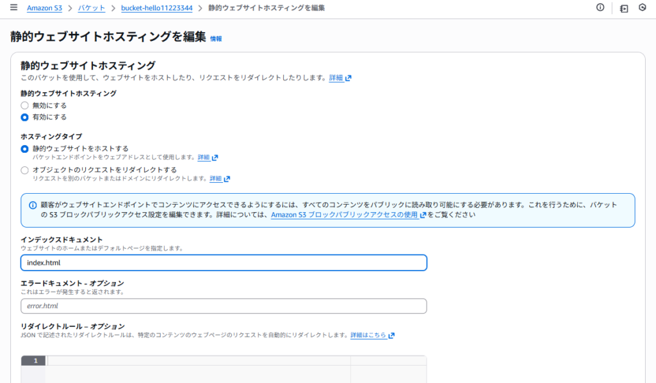656x383 pixels.
Task: Click the info circle icon in top bar
Action: 600,8
